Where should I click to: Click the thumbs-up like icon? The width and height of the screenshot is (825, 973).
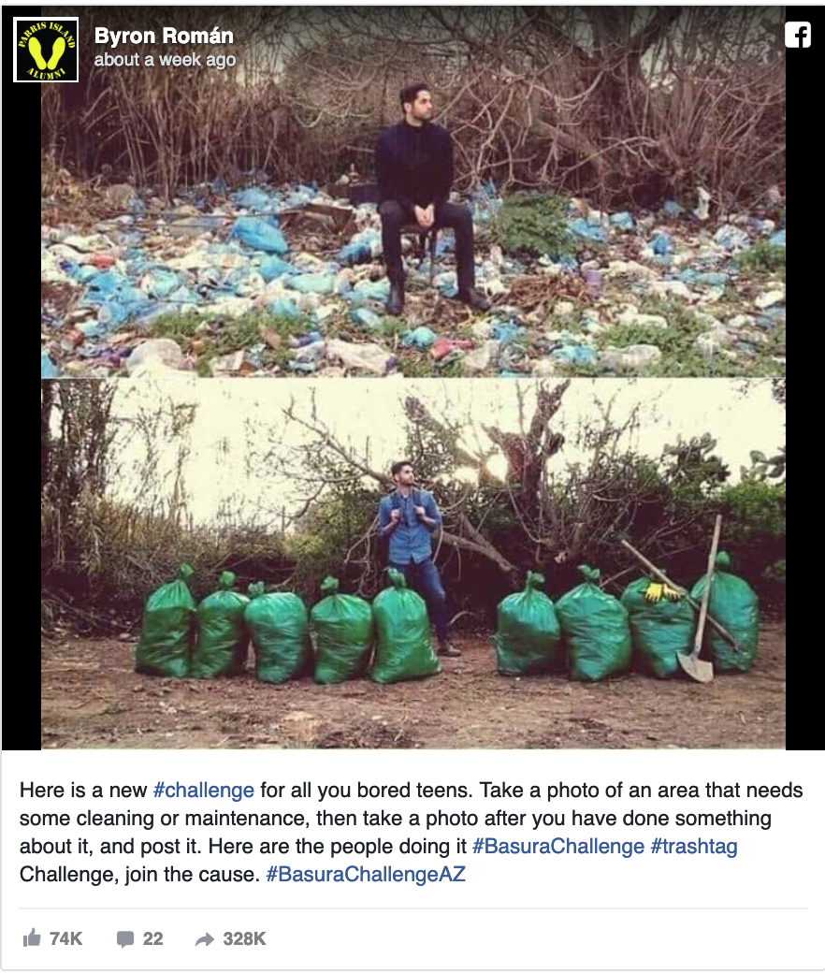(32, 937)
